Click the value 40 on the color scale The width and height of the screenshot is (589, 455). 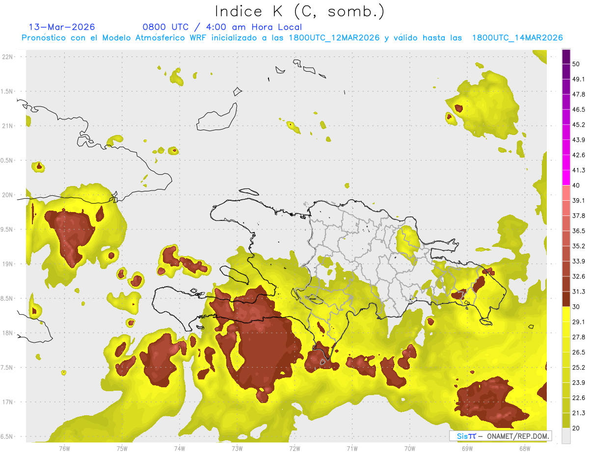(576, 186)
